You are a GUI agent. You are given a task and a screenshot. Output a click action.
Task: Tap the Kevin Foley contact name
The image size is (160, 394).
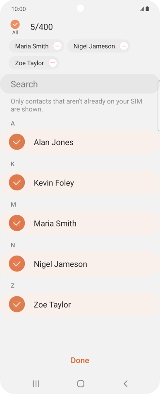(54, 183)
